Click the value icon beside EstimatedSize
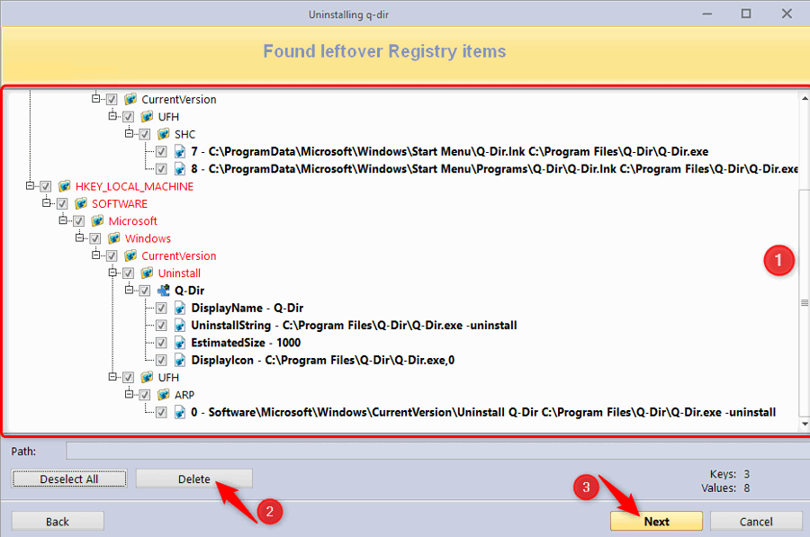 [180, 343]
